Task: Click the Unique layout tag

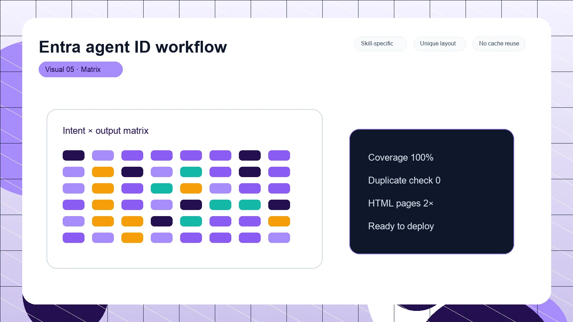Action: (439, 44)
